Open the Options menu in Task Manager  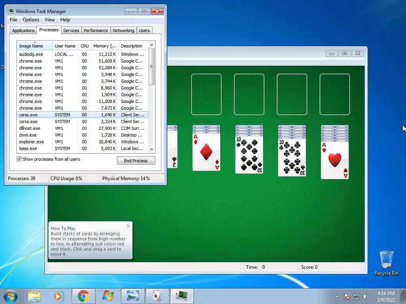tap(31, 20)
